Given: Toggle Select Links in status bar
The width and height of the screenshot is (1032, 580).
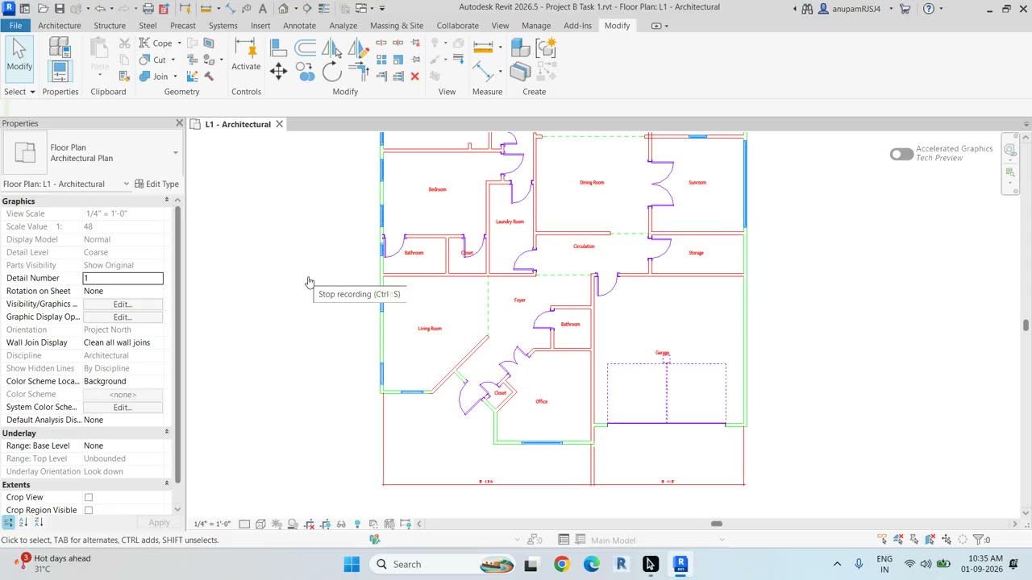Looking at the screenshot, I should 882,540.
